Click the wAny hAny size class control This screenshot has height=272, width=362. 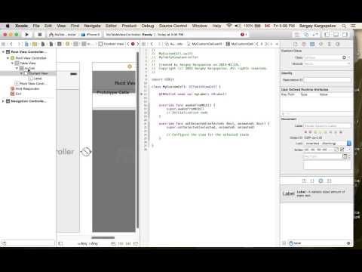[x=87, y=243]
